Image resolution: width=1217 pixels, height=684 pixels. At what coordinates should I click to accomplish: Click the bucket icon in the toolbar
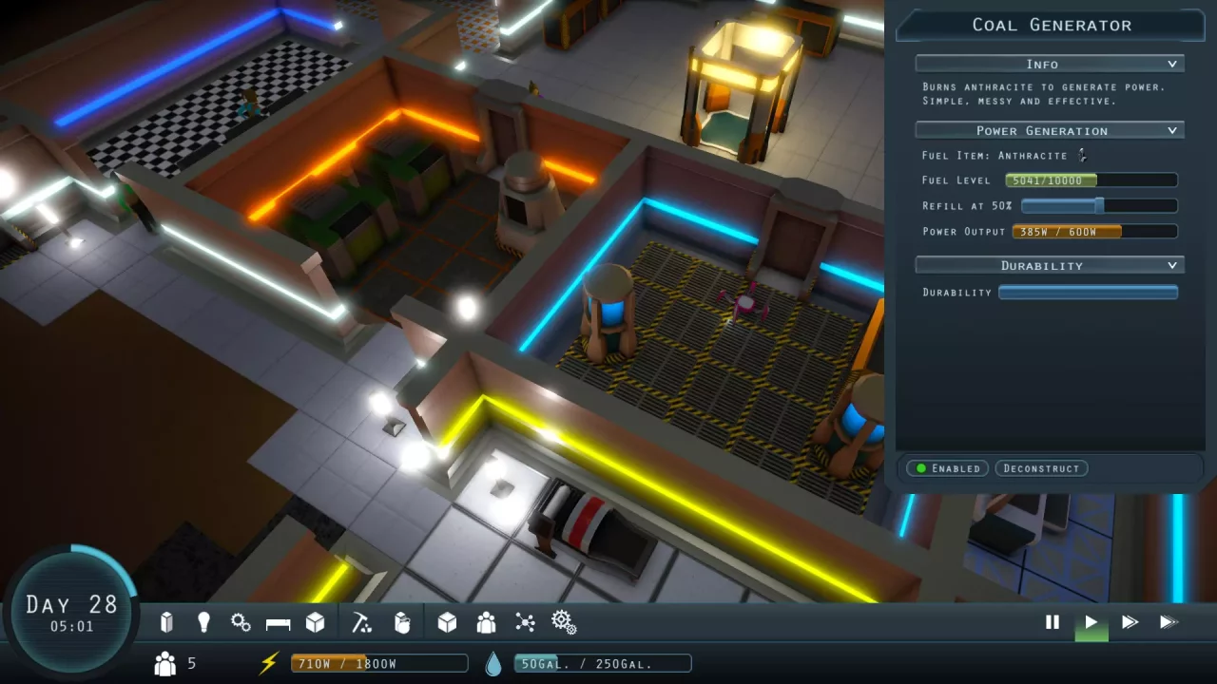(402, 622)
